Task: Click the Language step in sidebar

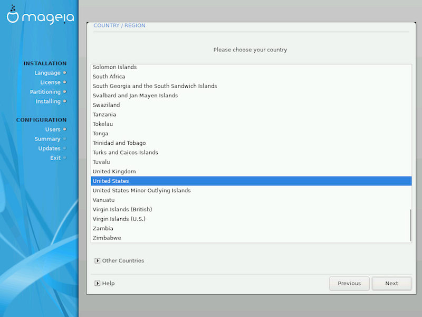Action: click(x=47, y=73)
